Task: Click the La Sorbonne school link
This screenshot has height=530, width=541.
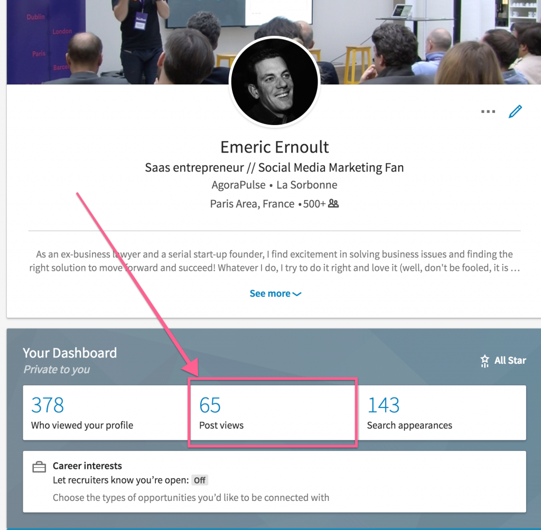Action: click(x=306, y=185)
